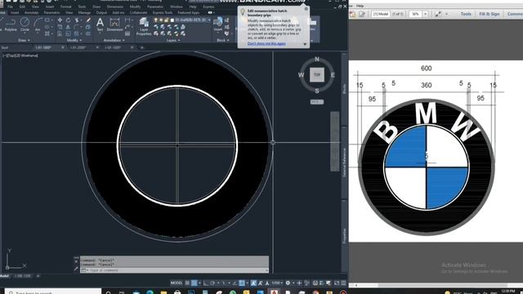
Task: Open the Fill & Sign pane in PDF viewer
Action: click(489, 14)
